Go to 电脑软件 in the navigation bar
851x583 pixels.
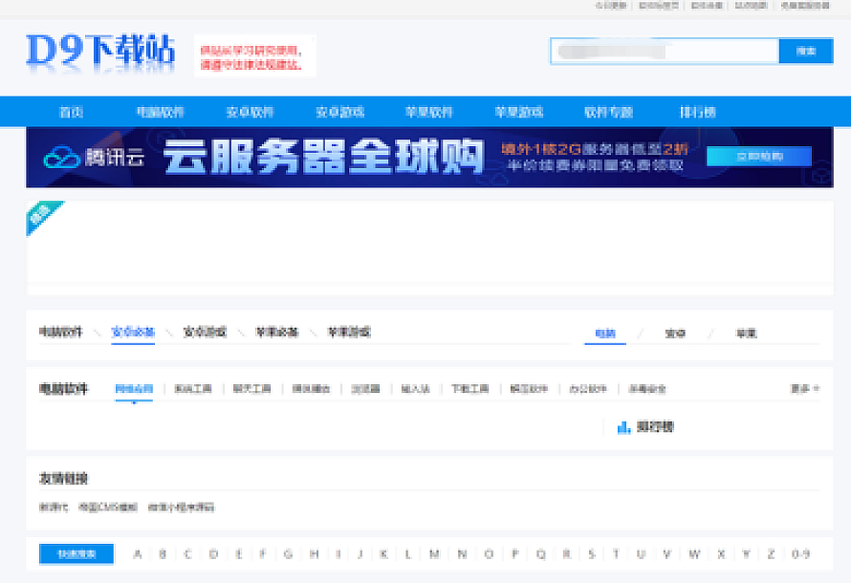160,112
